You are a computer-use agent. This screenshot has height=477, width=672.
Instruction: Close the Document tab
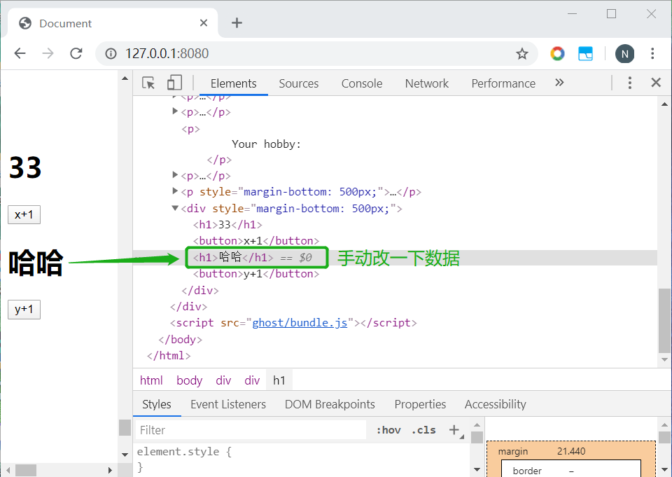coord(204,22)
